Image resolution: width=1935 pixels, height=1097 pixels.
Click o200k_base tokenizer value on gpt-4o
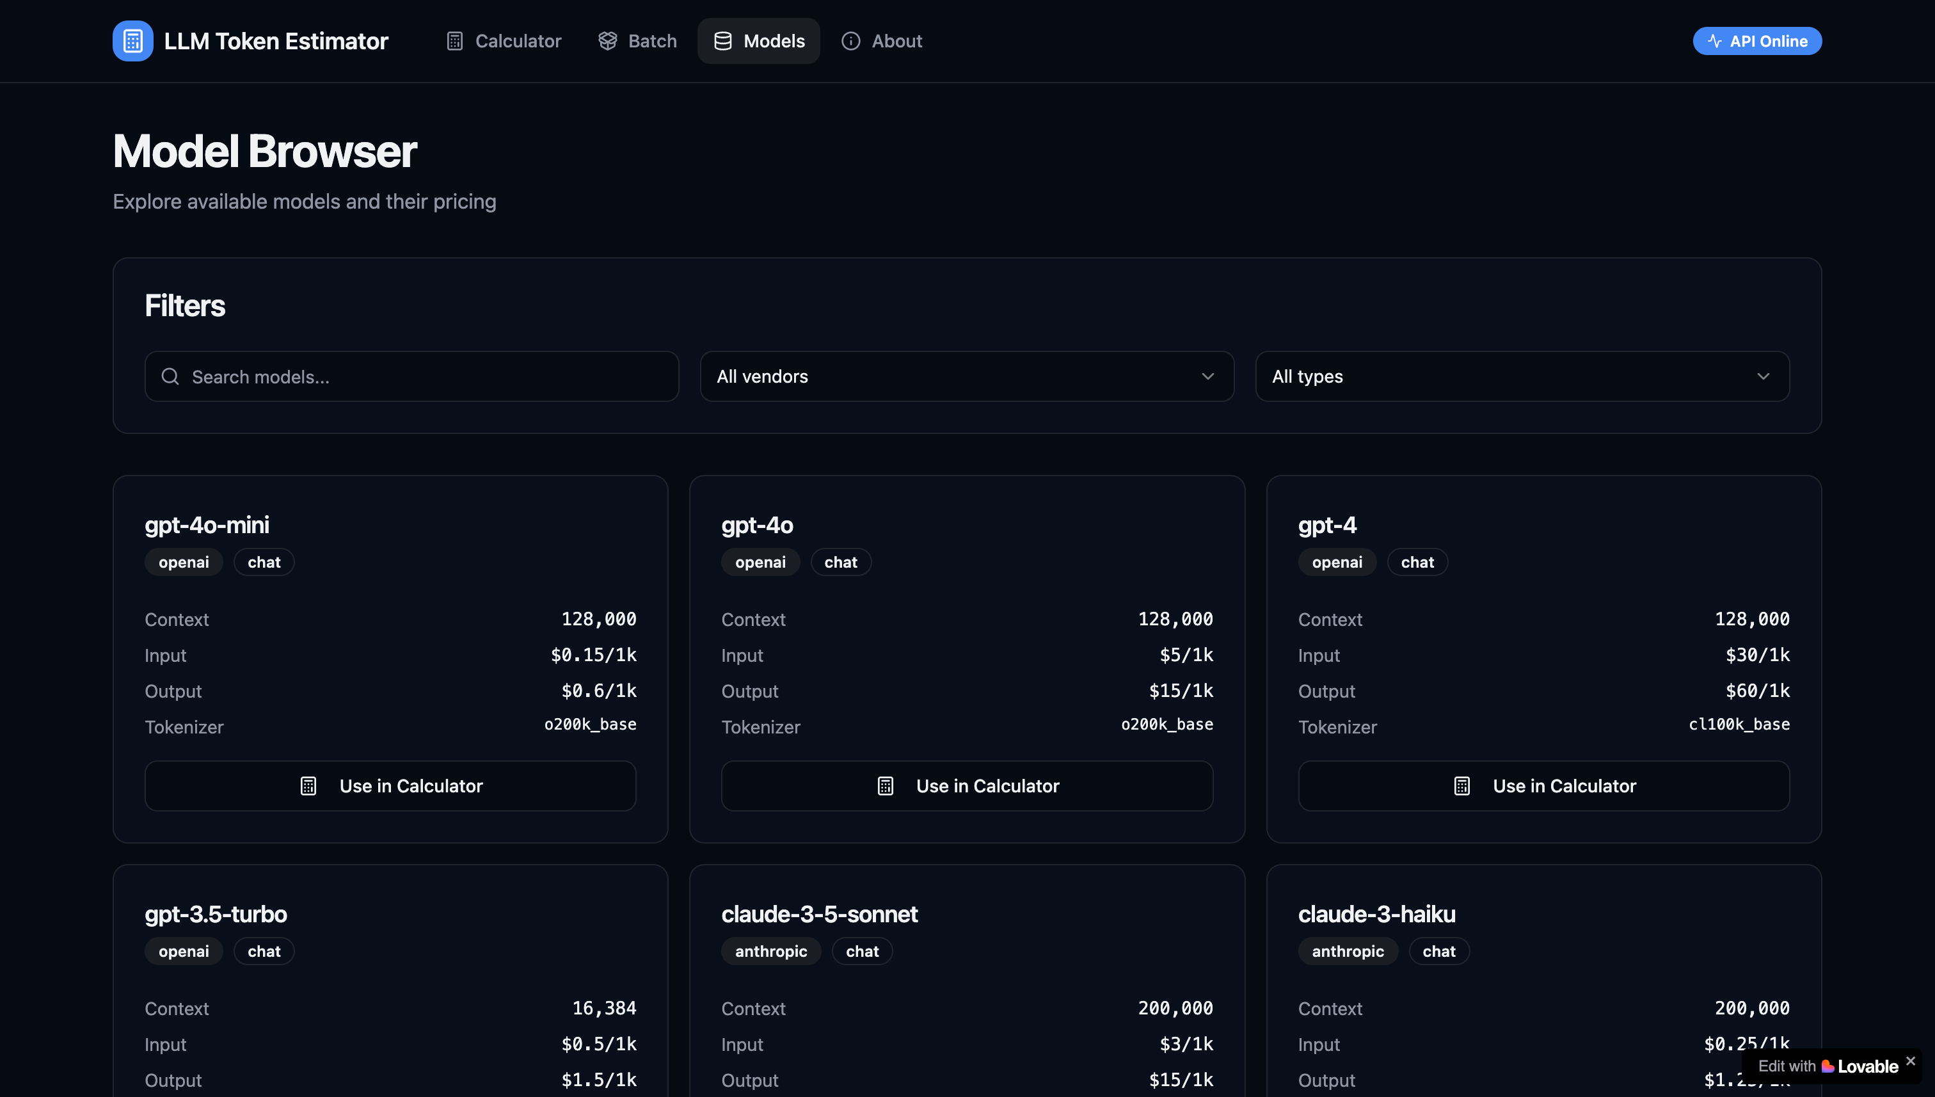tap(1168, 724)
